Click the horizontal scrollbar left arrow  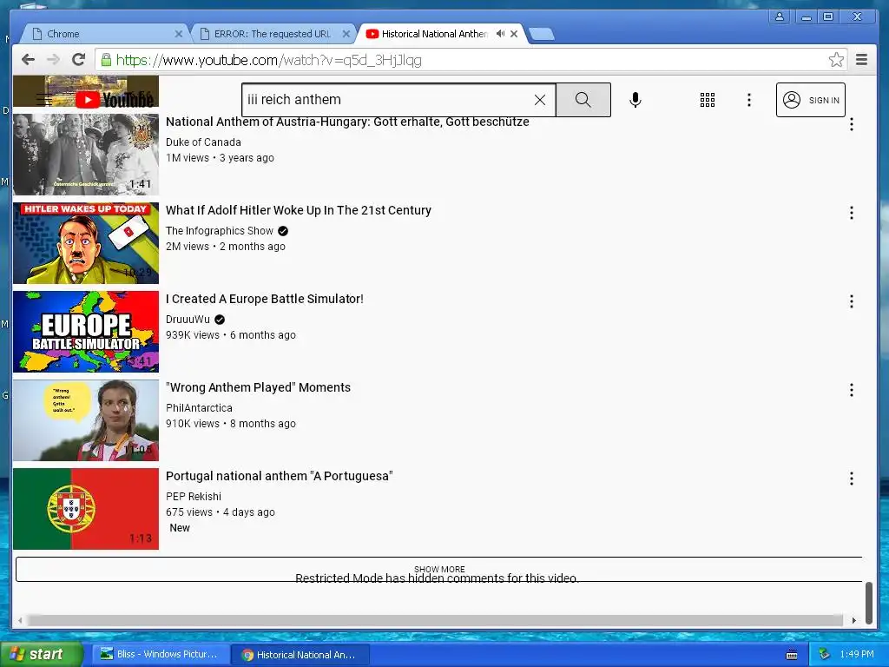(x=20, y=620)
